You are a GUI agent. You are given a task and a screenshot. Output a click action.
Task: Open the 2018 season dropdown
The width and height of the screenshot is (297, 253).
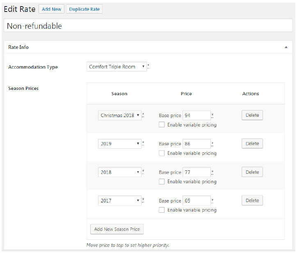[120, 172]
